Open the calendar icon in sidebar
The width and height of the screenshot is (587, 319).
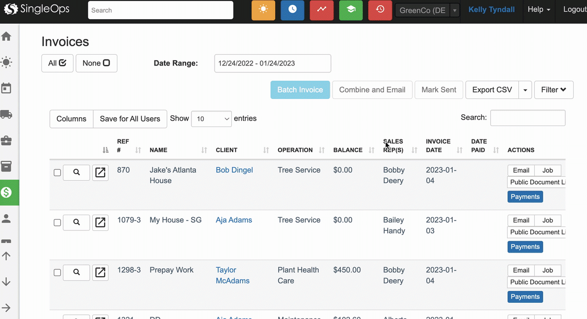pos(6,89)
